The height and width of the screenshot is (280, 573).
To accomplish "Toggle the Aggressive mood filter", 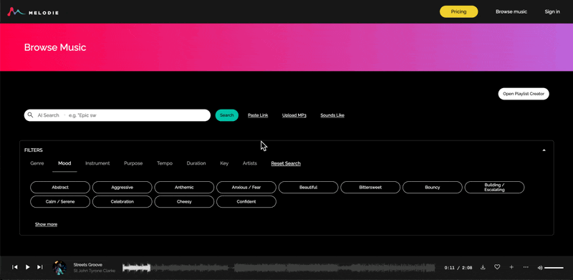I will (x=122, y=187).
